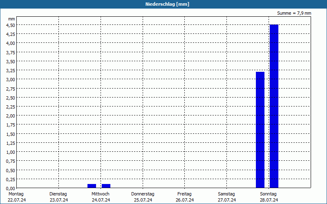
Task: Click the Freitag 26.07.24 axis label
Action: 185,197
